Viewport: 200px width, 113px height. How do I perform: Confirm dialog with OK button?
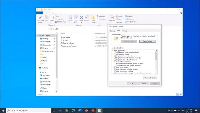pos(132,83)
